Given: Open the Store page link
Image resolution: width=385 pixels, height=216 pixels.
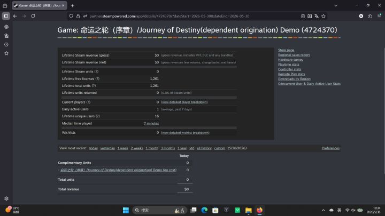Looking at the screenshot, I should [x=286, y=50].
